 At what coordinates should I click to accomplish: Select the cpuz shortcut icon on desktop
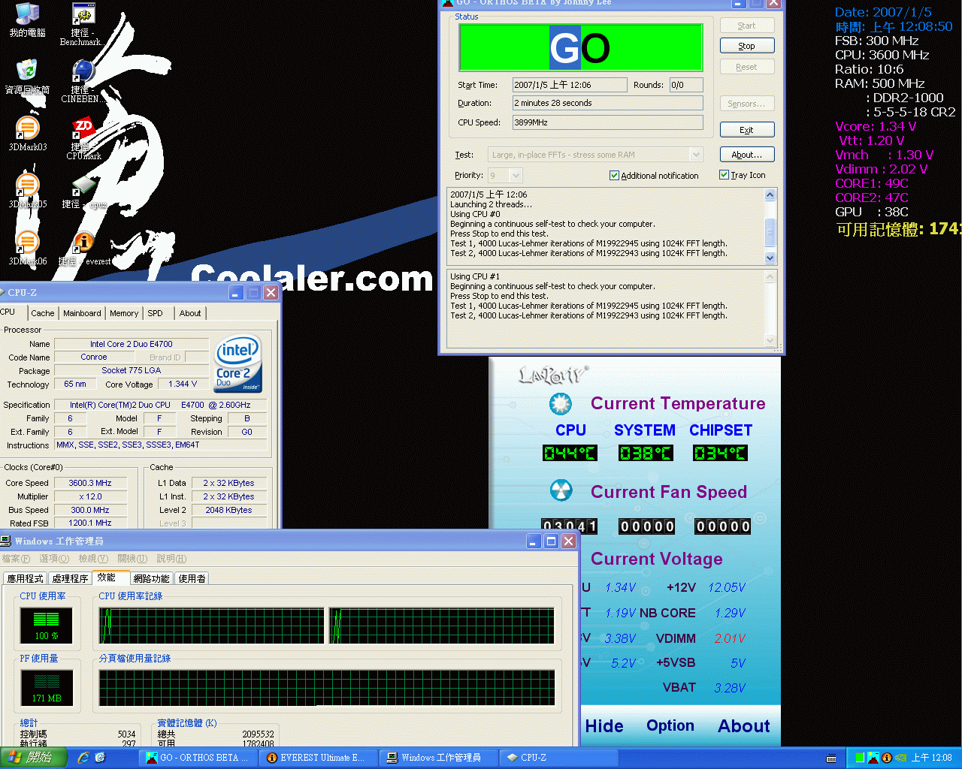[84, 191]
